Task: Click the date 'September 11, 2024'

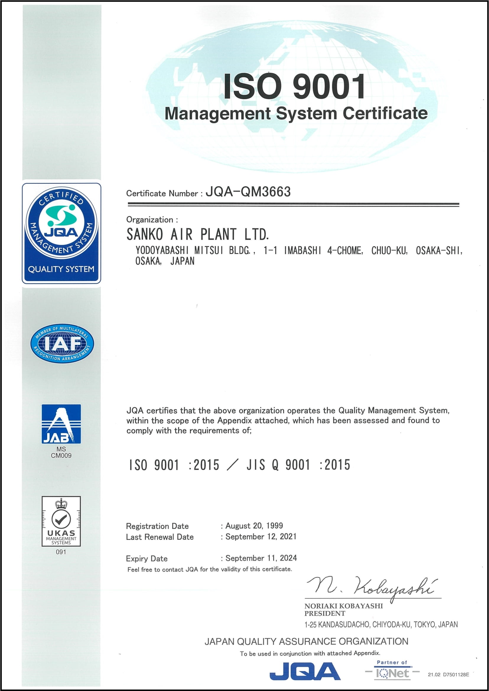Action: pyautogui.click(x=261, y=558)
